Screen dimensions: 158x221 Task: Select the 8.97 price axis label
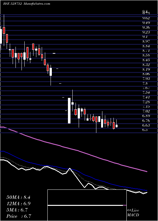coord(146,41)
